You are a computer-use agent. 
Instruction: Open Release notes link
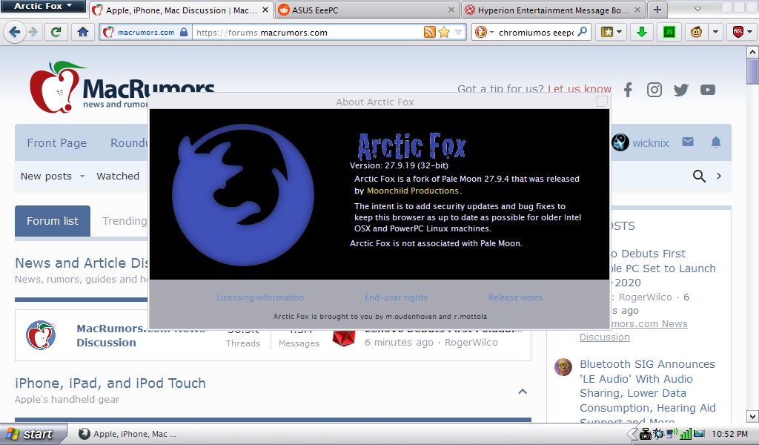515,297
